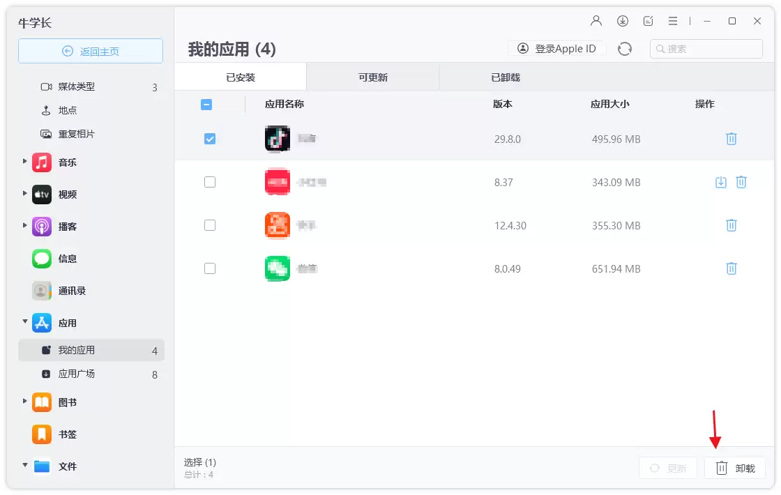Delete the app with version 12.4.30
781x495 pixels.
click(731, 226)
